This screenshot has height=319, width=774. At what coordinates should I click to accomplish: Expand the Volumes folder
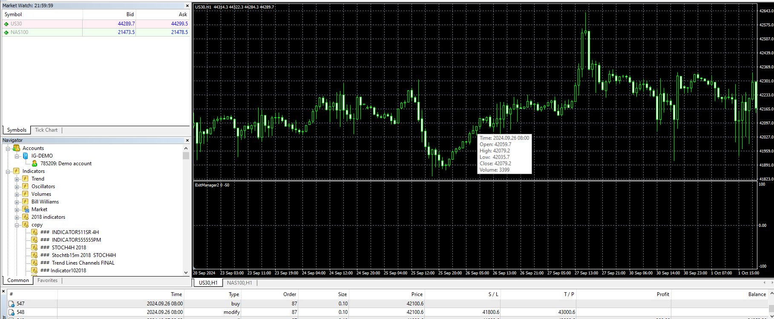click(x=17, y=194)
